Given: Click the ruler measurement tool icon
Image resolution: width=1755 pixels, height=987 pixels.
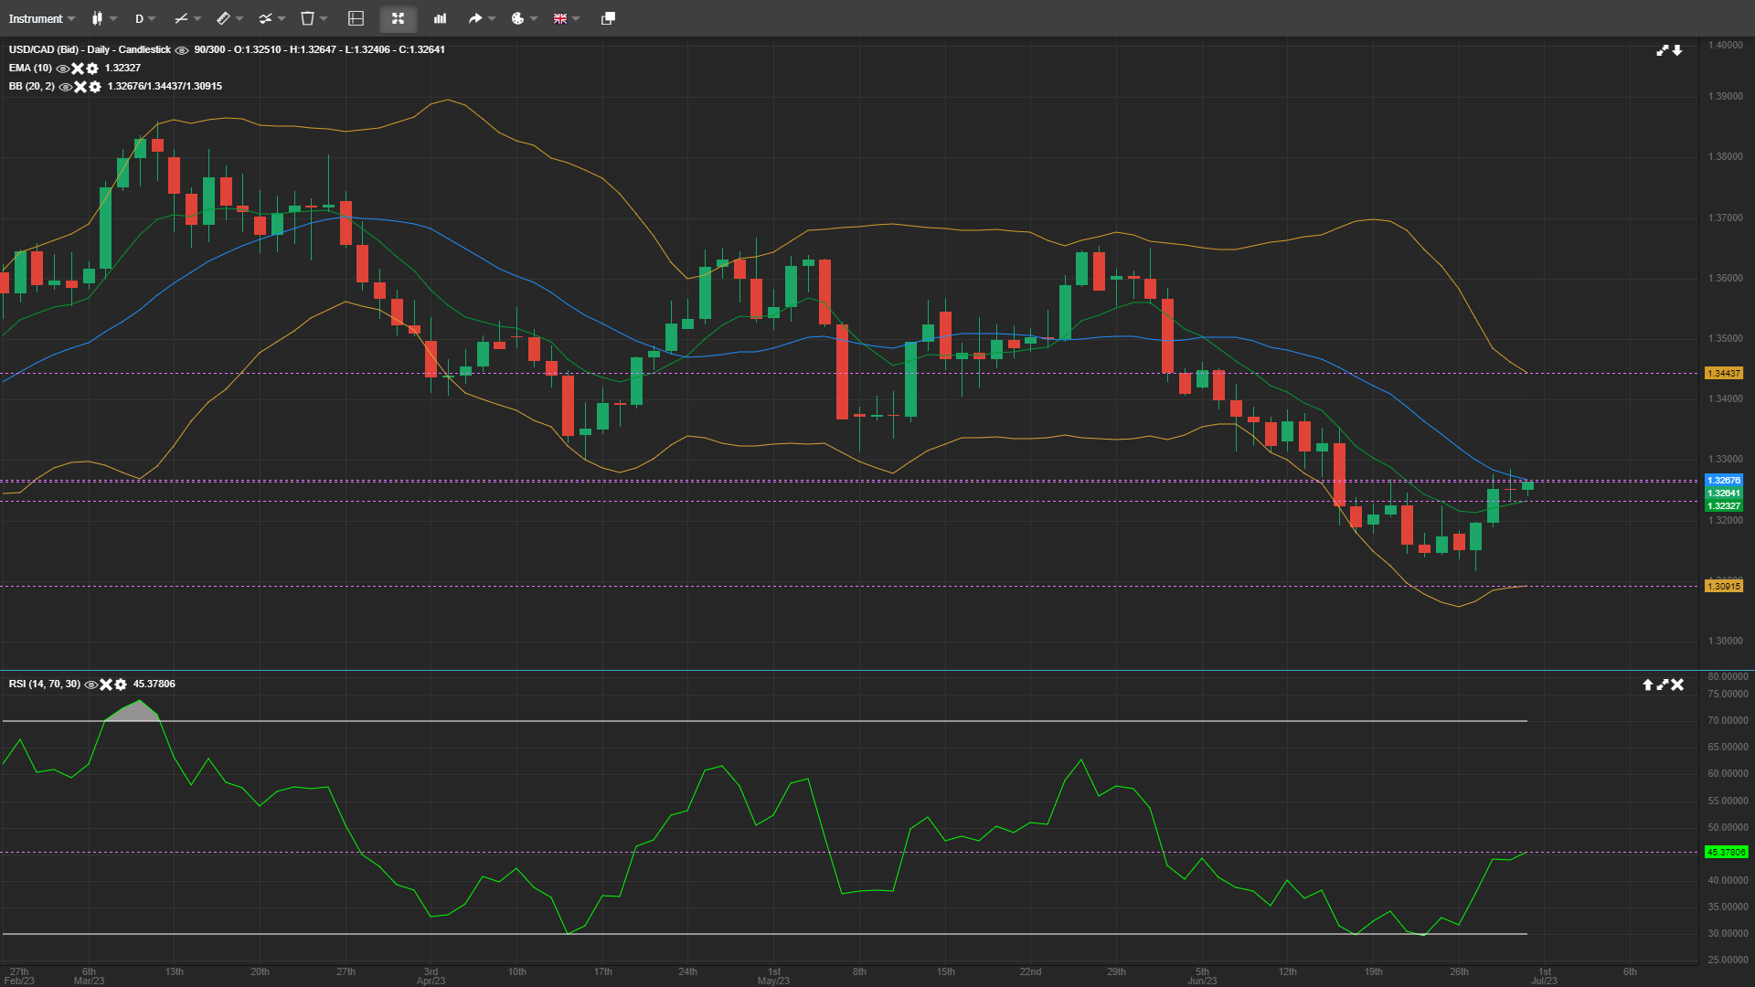Looking at the screenshot, I should (x=223, y=18).
